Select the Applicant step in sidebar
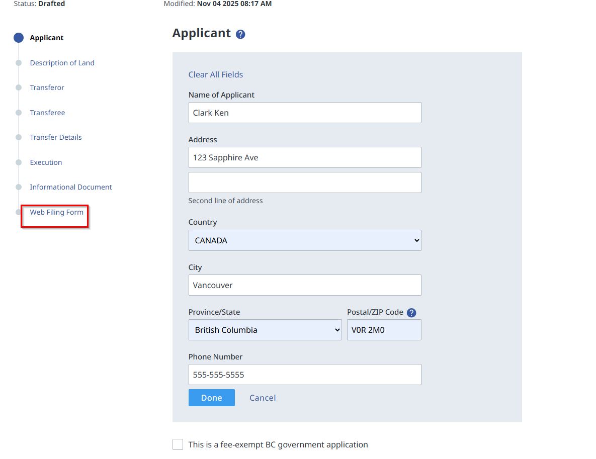This screenshot has width=596, height=459. (46, 38)
